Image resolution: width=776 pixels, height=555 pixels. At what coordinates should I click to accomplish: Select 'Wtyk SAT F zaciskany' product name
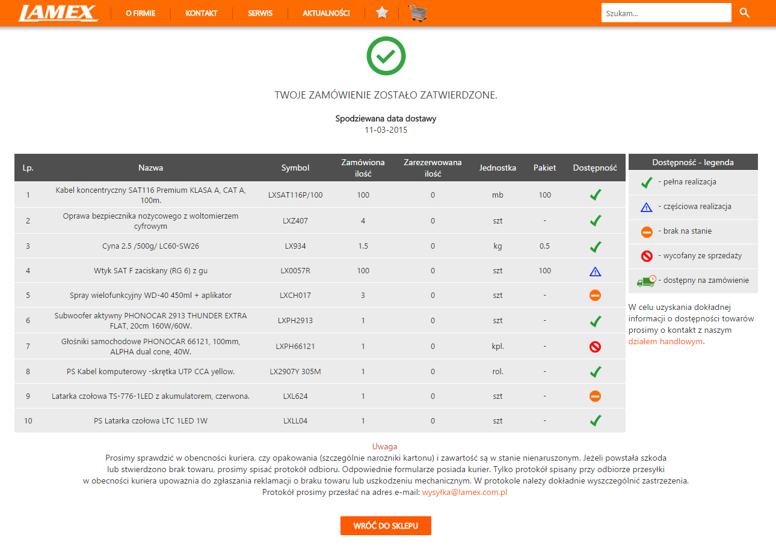pos(150,271)
